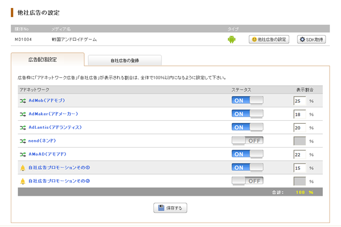Focus the AdMaker percentage input box
Screen dimensions: 341x227
298,113
